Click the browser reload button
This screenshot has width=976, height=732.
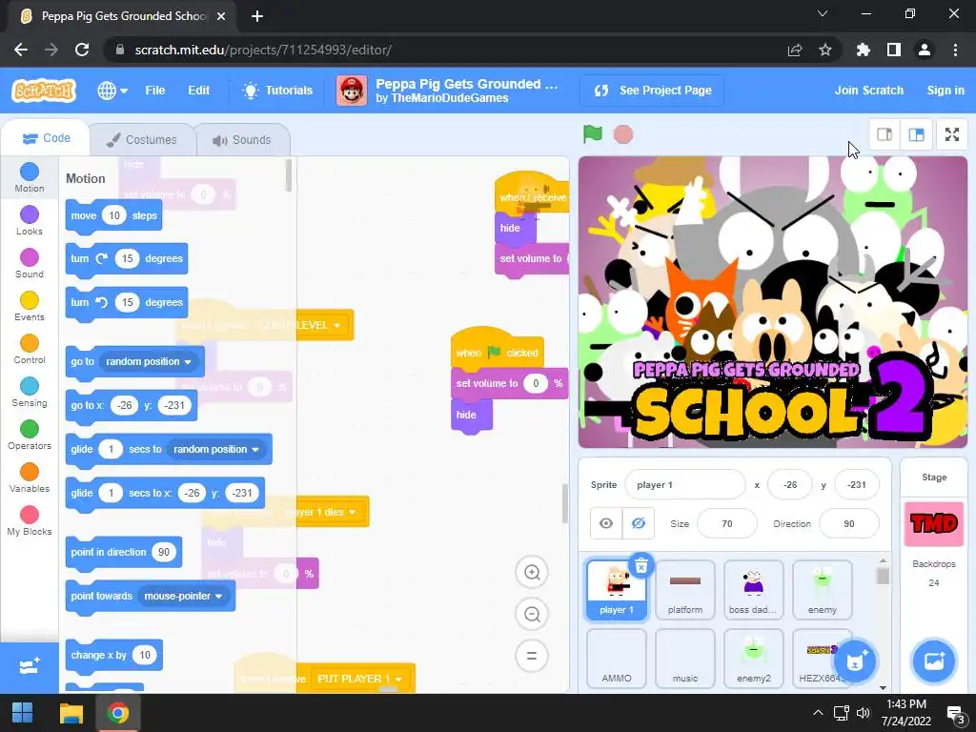82,50
